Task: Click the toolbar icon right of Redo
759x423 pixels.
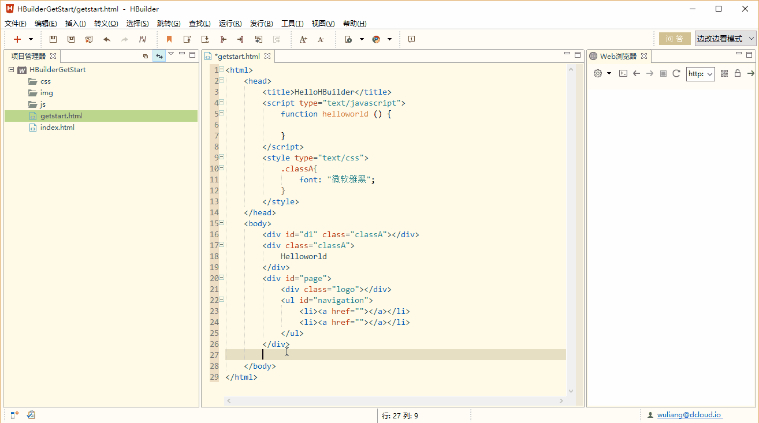Action: pyautogui.click(x=143, y=39)
